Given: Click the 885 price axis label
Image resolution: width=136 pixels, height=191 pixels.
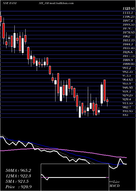Looking at the screenshot, I should click(125, 115).
